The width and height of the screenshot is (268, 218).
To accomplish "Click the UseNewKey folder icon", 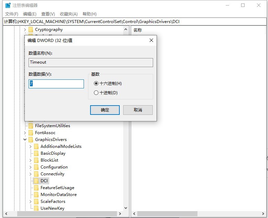I will [x=36, y=208].
